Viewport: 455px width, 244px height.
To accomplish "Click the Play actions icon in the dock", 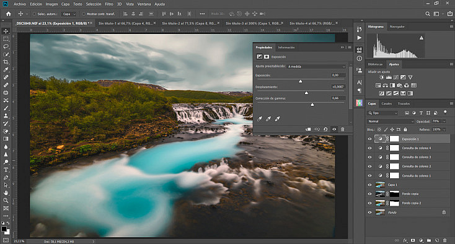I will (360, 38).
